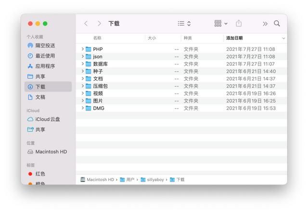Click the date 2021年6月21日 14:40
Viewport: 308px width, 212px height.
251,71
